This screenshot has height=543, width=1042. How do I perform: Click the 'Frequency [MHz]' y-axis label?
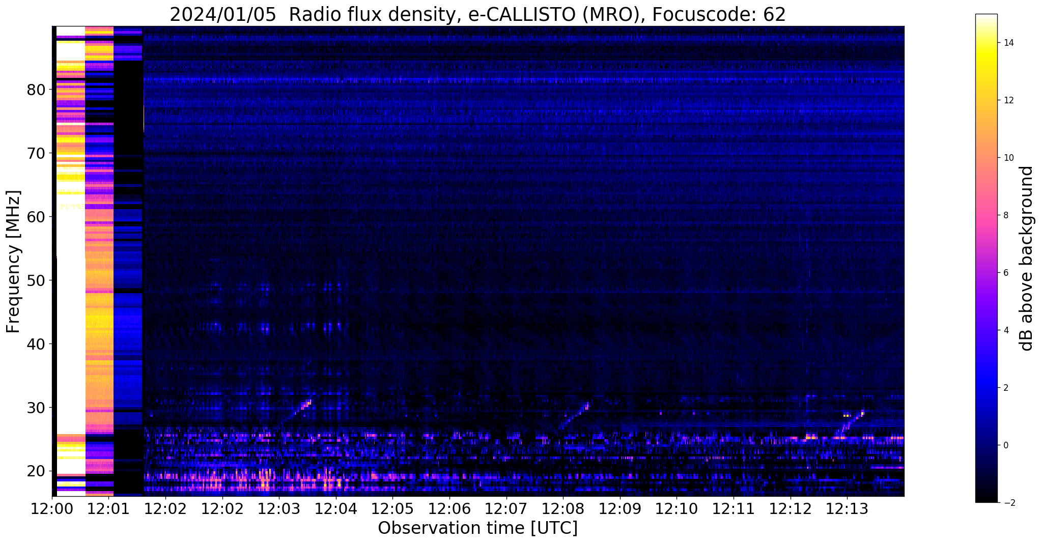click(14, 262)
